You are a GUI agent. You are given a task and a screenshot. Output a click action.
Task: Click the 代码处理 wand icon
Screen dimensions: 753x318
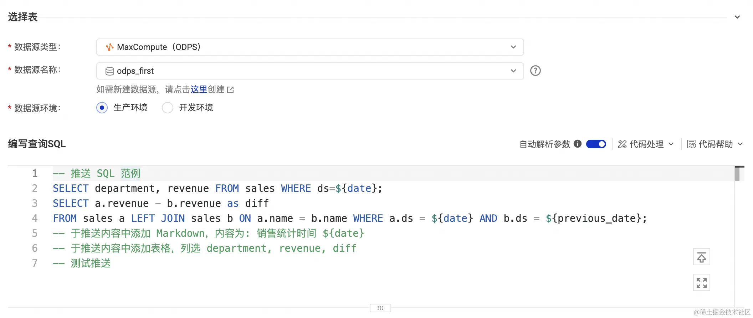pos(622,144)
